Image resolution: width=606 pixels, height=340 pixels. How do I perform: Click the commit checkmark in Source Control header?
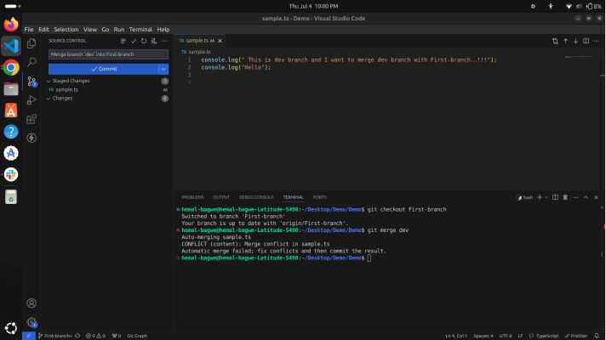(x=134, y=41)
